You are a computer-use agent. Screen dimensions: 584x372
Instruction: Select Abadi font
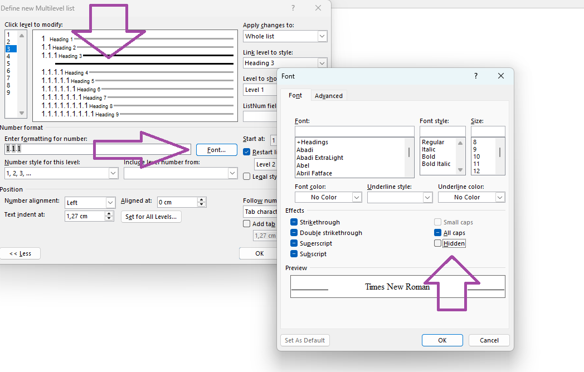305,150
